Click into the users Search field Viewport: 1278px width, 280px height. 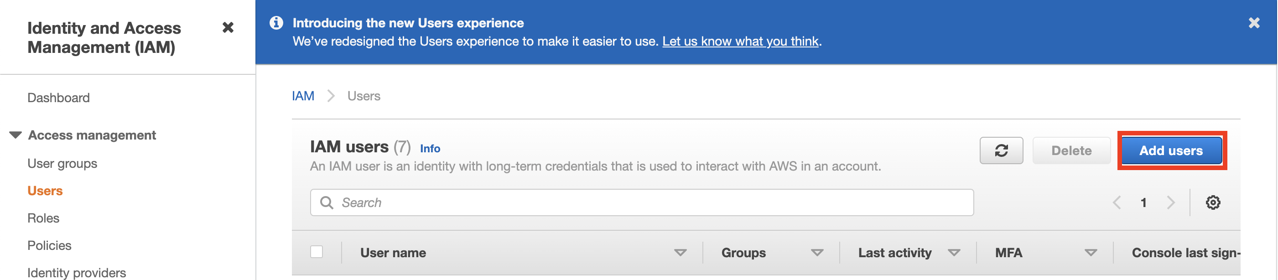pos(641,202)
